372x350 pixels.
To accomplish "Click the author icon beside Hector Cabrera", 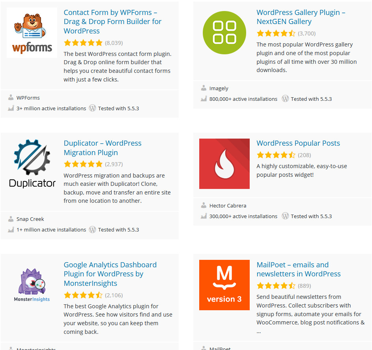I will click(x=204, y=205).
